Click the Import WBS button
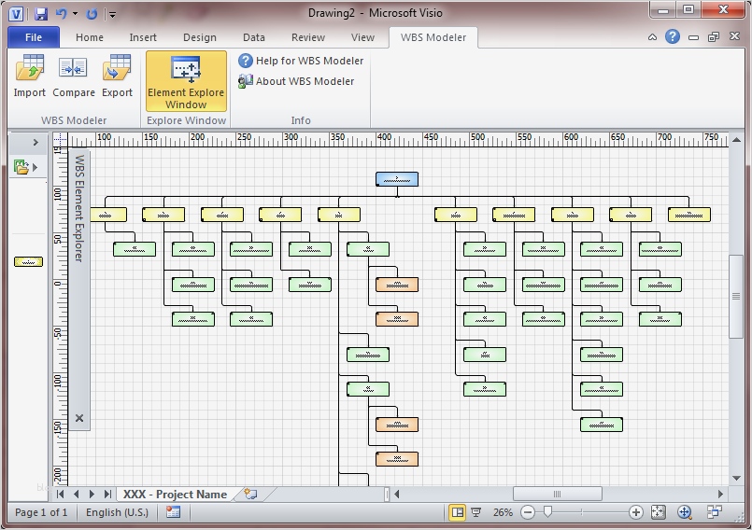Viewport: 752px width, 530px height. [29, 76]
